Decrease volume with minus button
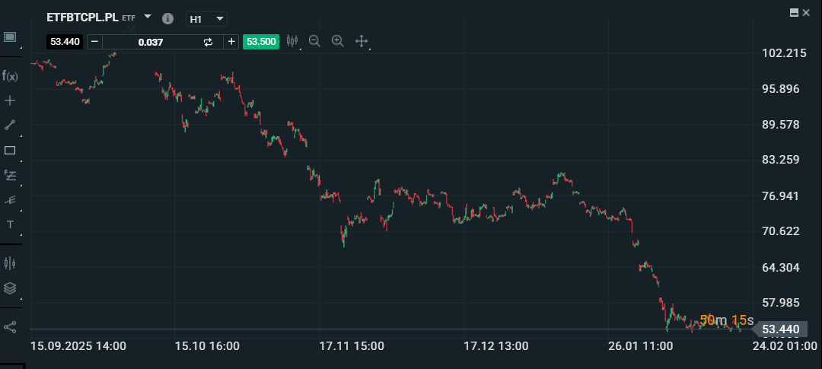Image resolution: width=822 pixels, height=369 pixels. point(94,41)
